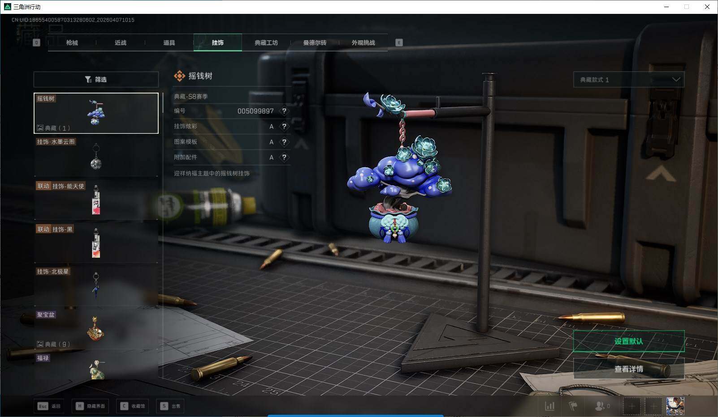Click the 设置默认 button
The image size is (718, 417).
click(x=629, y=341)
